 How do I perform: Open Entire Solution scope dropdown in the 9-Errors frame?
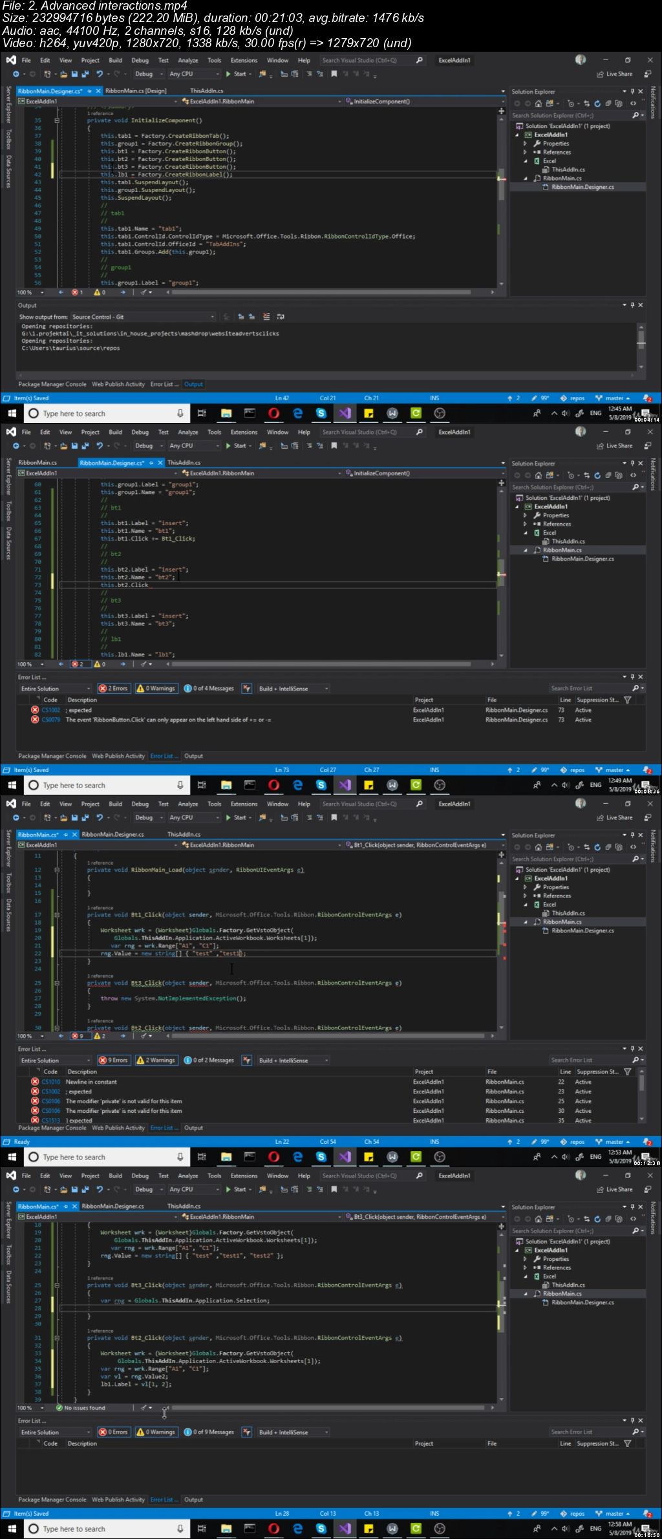click(x=56, y=1060)
